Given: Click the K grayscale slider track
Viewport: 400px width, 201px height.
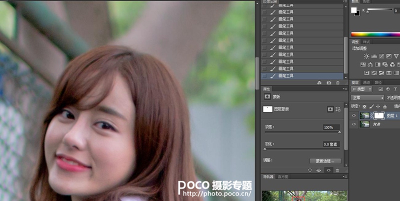Looking at the screenshot, I should 379,9.
